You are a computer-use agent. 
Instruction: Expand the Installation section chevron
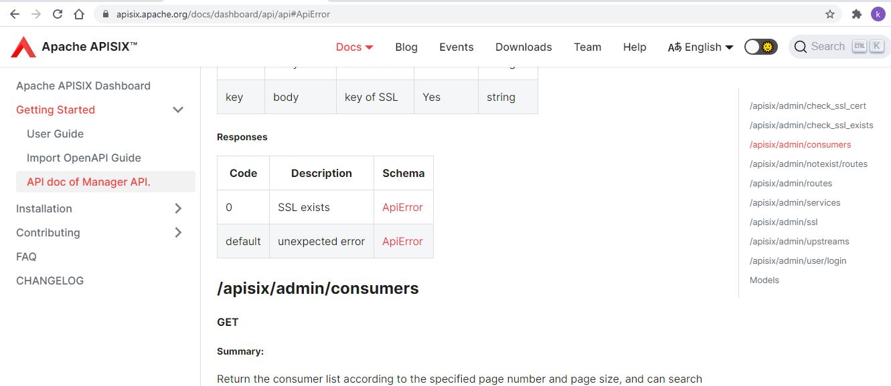click(178, 208)
